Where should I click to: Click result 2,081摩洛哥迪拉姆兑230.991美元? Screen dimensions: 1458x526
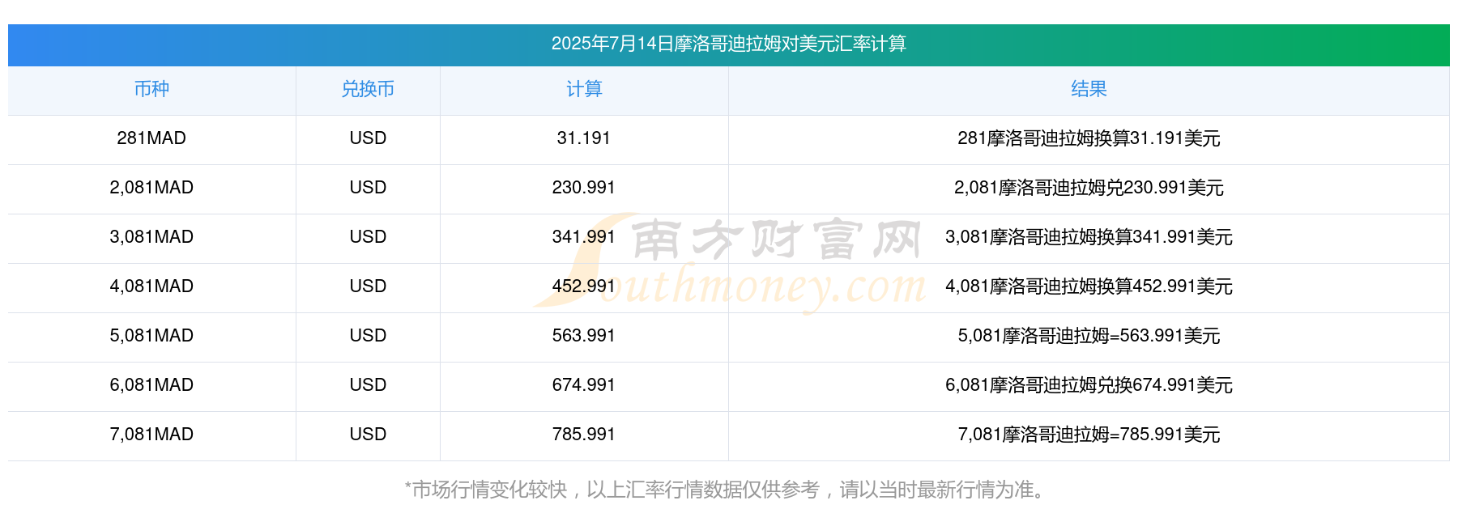coord(1089,188)
